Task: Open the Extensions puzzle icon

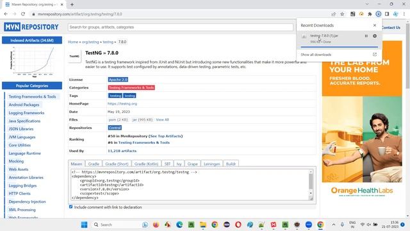Action: (370, 14)
